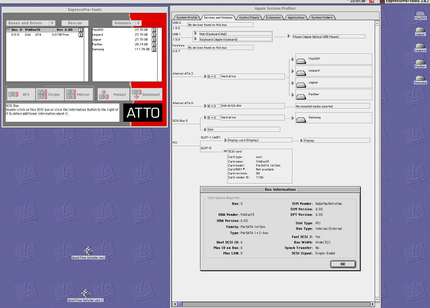The height and width of the screenshot is (308, 430).
Task: Click Samsung volume icon in System Profiler
Action: tap(301, 120)
